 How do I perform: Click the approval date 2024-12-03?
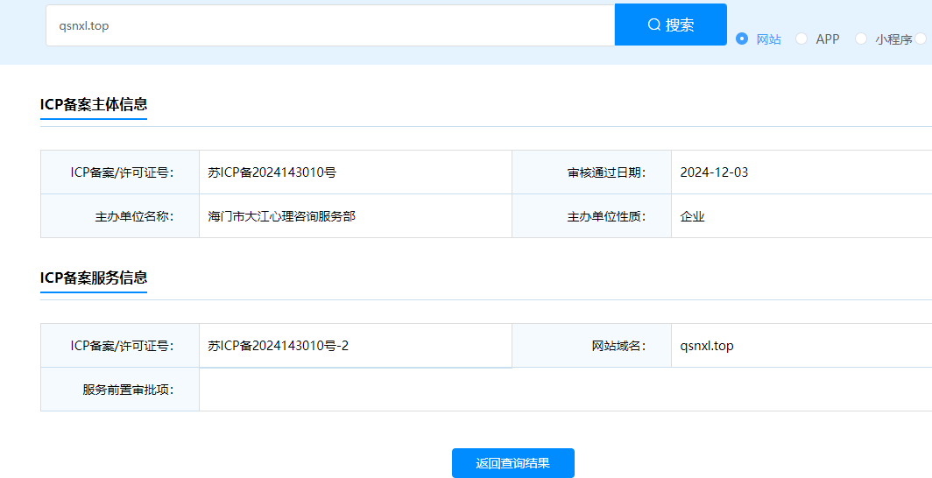(714, 172)
